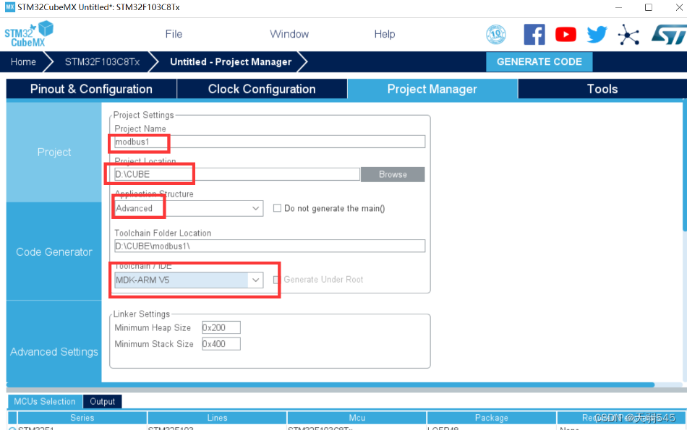Click the GENERATE CODE button
687x430 pixels.
tap(539, 61)
